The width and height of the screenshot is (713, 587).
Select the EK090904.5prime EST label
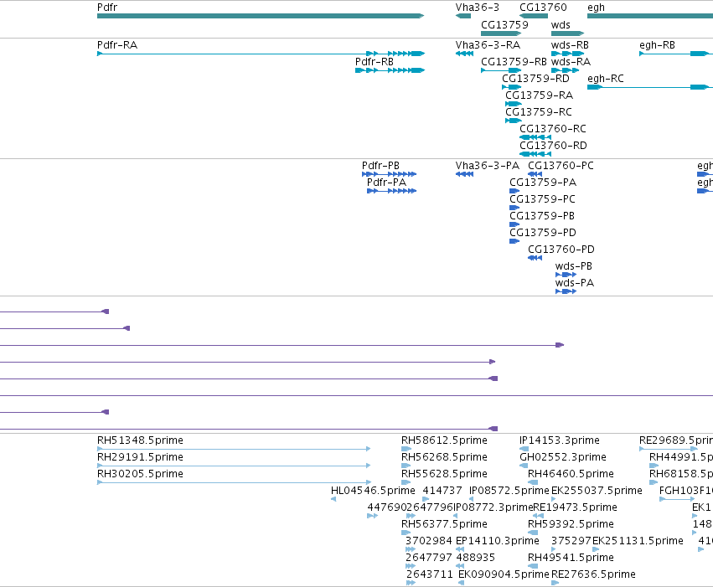coord(504,575)
